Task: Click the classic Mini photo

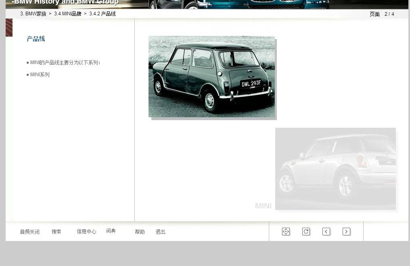Action: coord(212,77)
